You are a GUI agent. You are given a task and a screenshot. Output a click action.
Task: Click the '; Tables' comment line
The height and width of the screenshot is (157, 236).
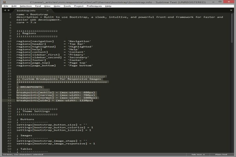24,149
